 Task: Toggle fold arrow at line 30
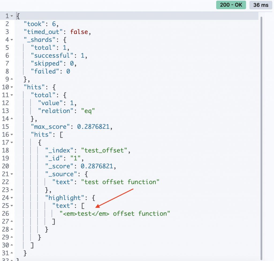coord(12,245)
